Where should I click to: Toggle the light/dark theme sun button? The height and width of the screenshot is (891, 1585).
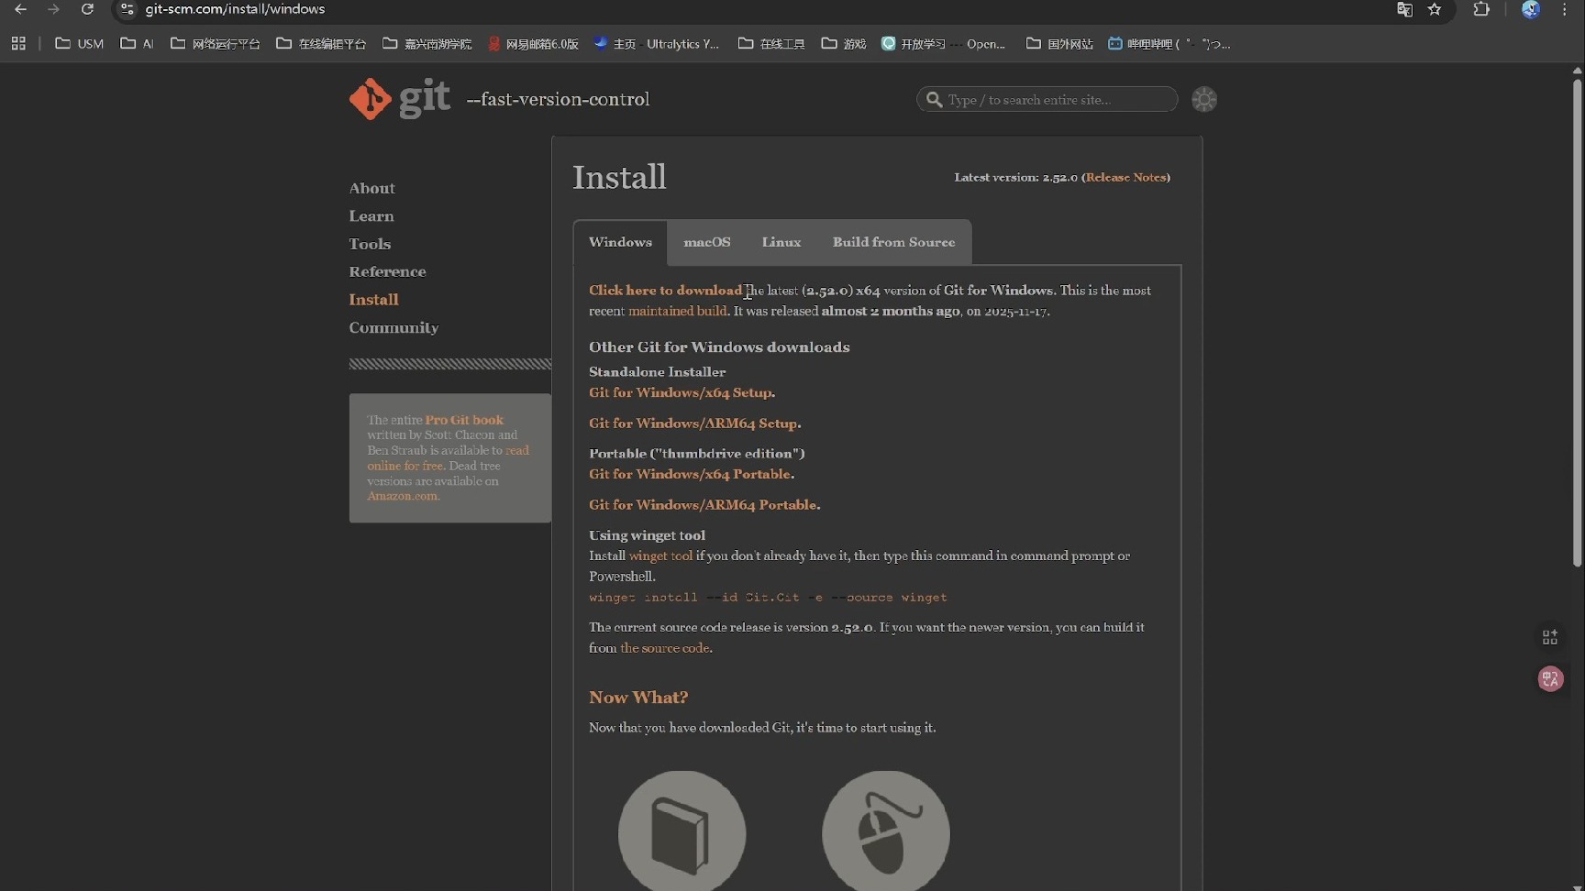1203,99
